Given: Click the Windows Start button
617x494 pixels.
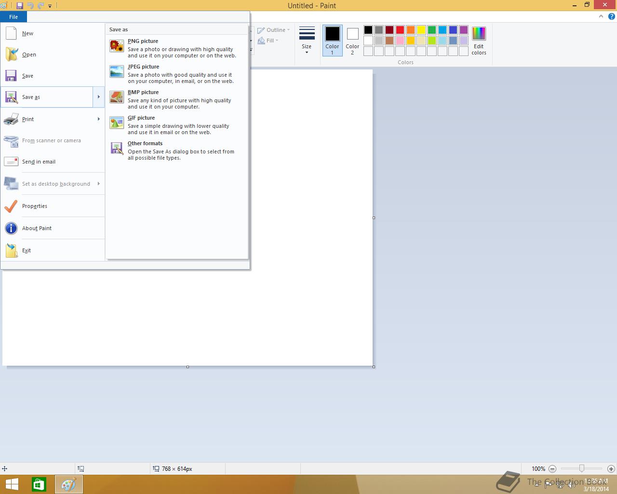Looking at the screenshot, I should coord(12,484).
